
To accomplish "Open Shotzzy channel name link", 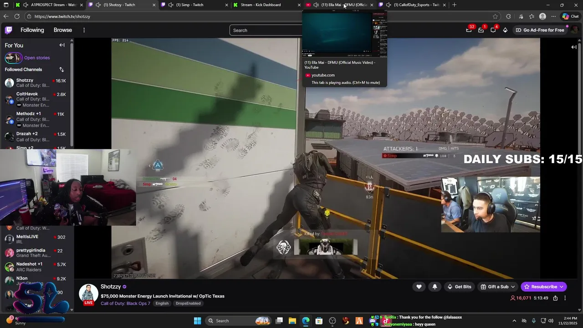I will [111, 287].
